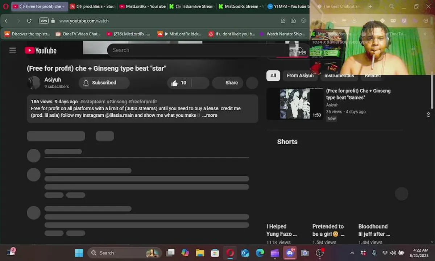The width and height of the screenshot is (435, 261).
Task: Open the tab search magnifier icon
Action: tap(392, 7)
